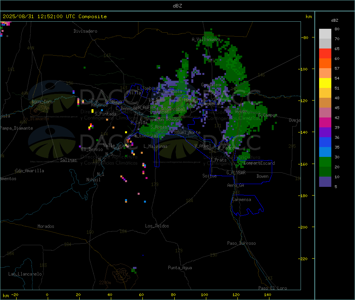The height and width of the screenshot is (300, 355).
Task: Click the 'Nihuil' location label
Action: [x=93, y=180]
